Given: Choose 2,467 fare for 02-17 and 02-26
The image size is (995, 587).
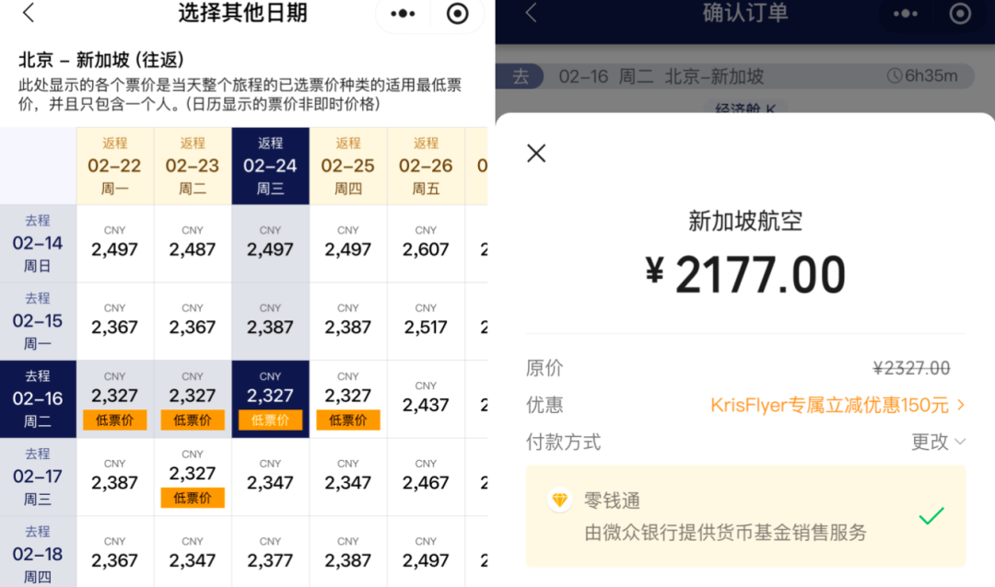Looking at the screenshot, I should point(426,477).
